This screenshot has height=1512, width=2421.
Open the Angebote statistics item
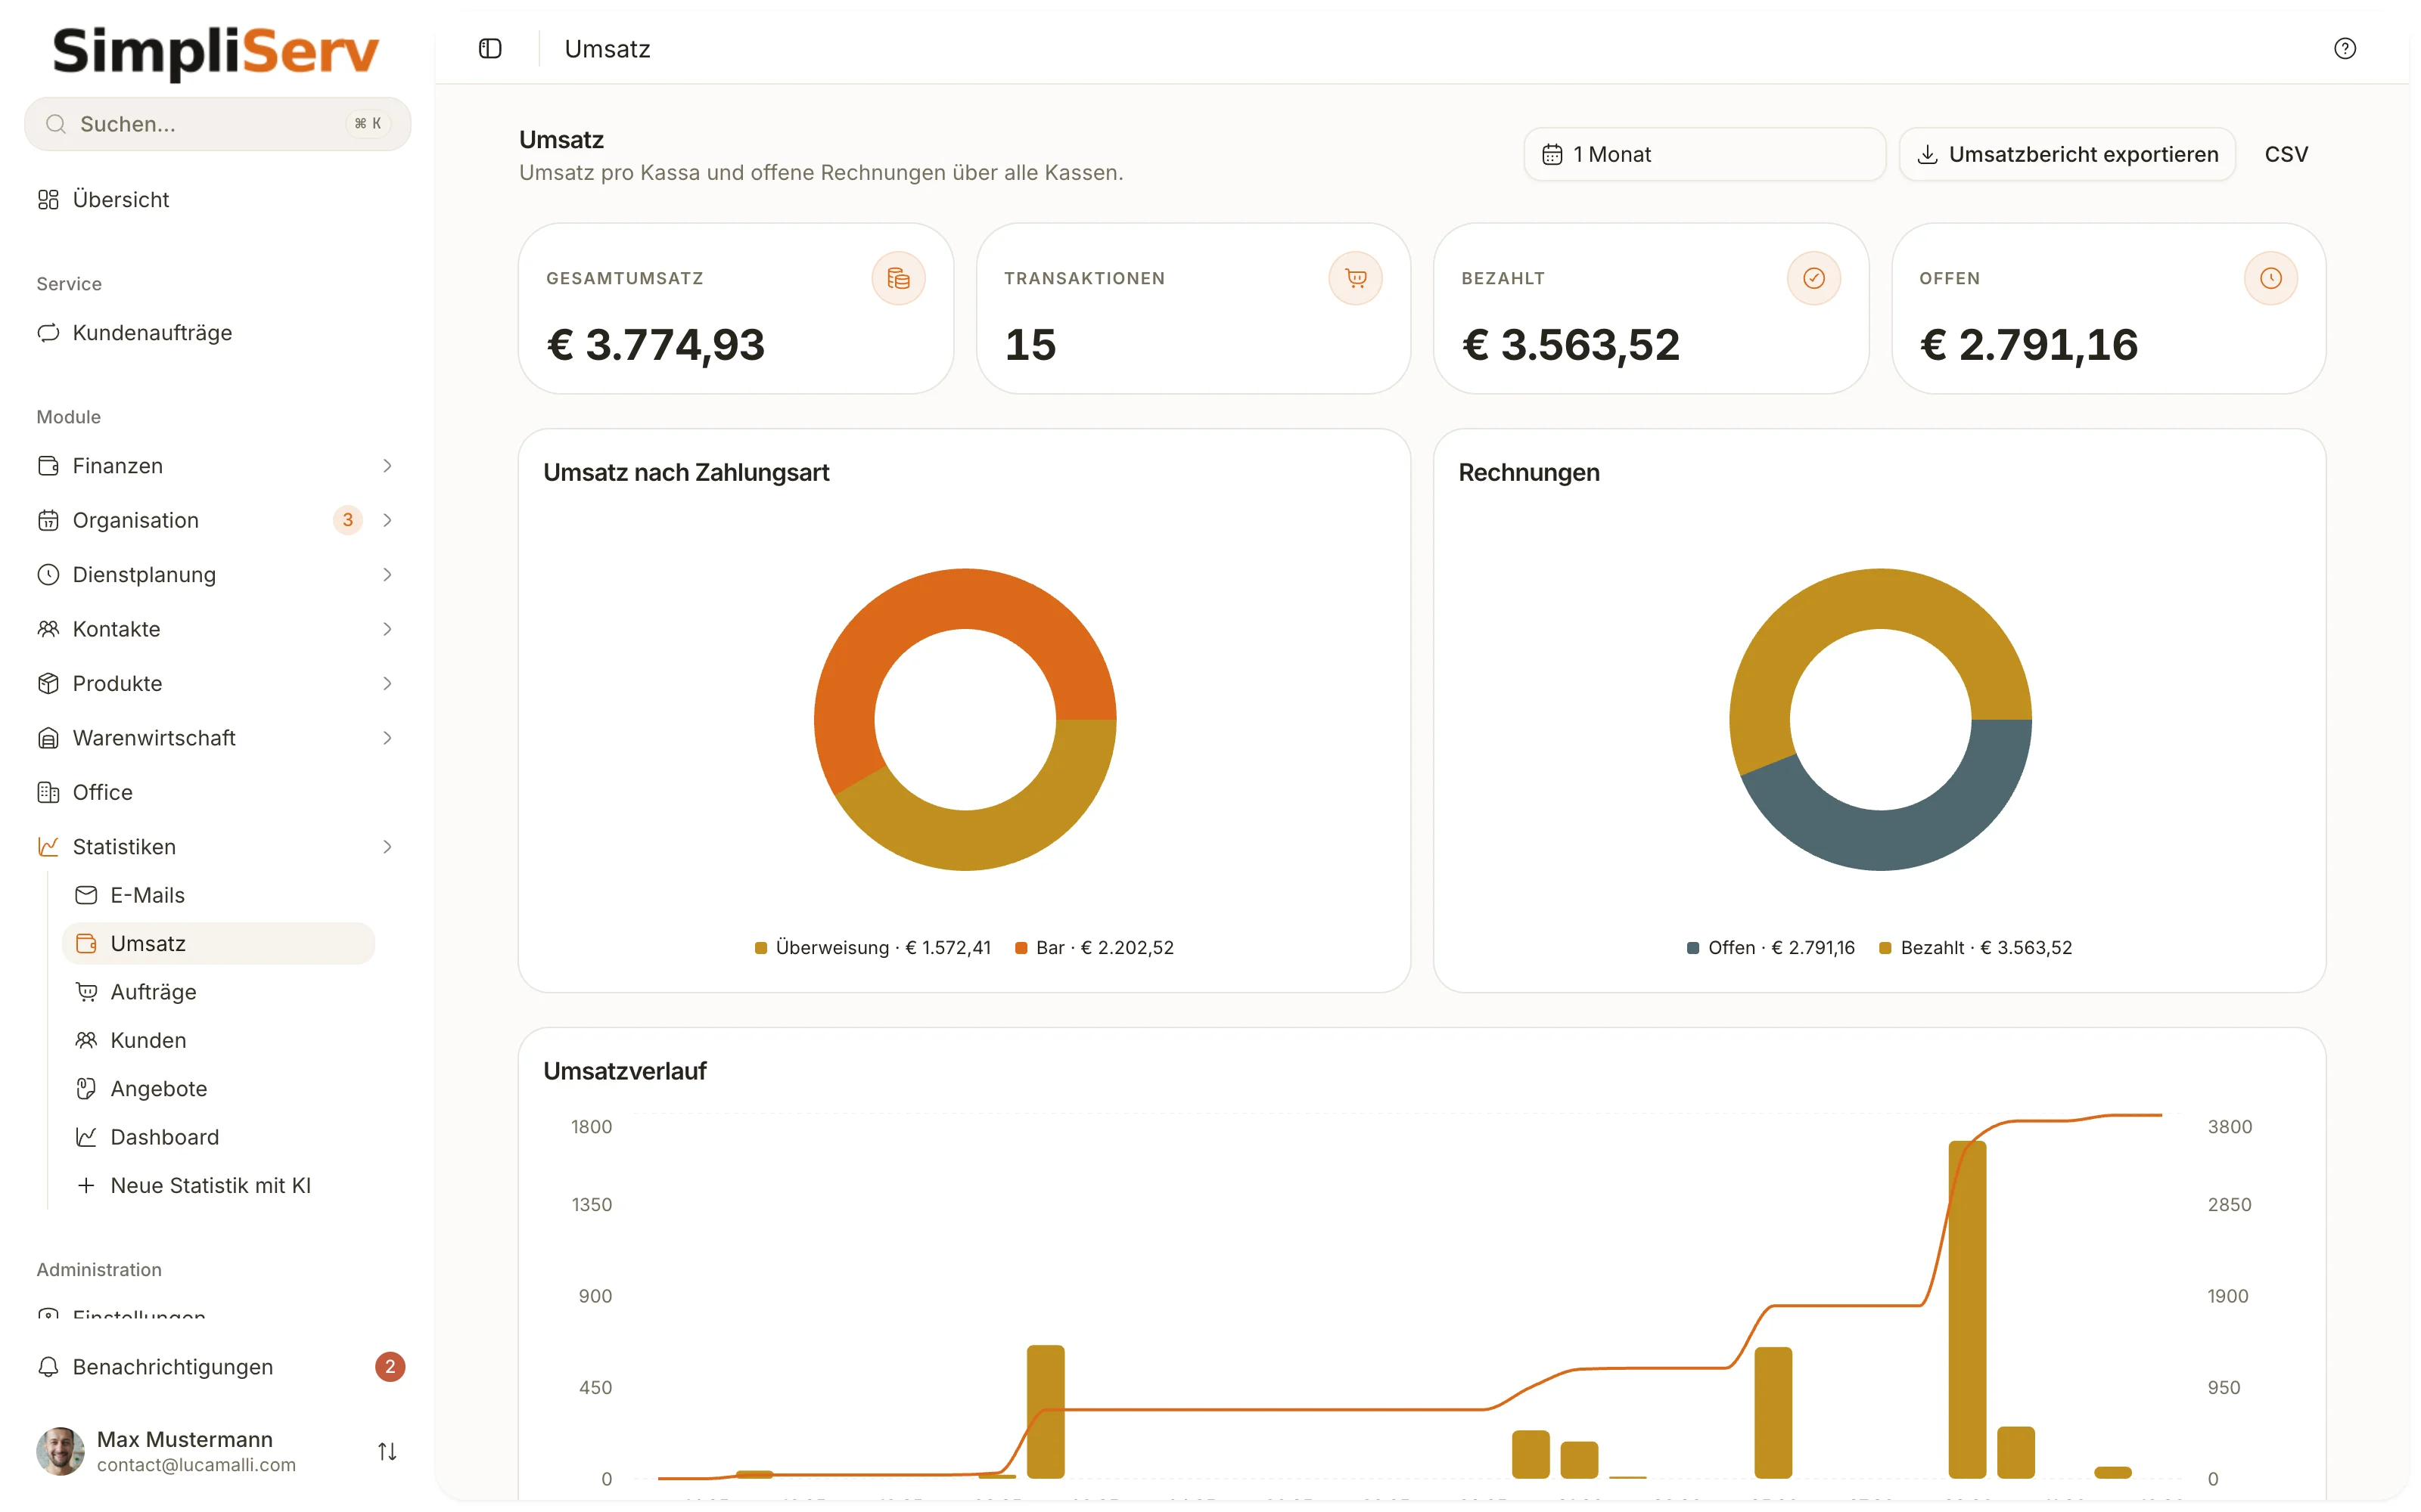click(x=218, y=1089)
